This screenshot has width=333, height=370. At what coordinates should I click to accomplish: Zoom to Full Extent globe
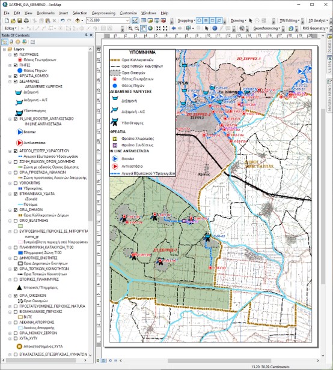[150, 28]
